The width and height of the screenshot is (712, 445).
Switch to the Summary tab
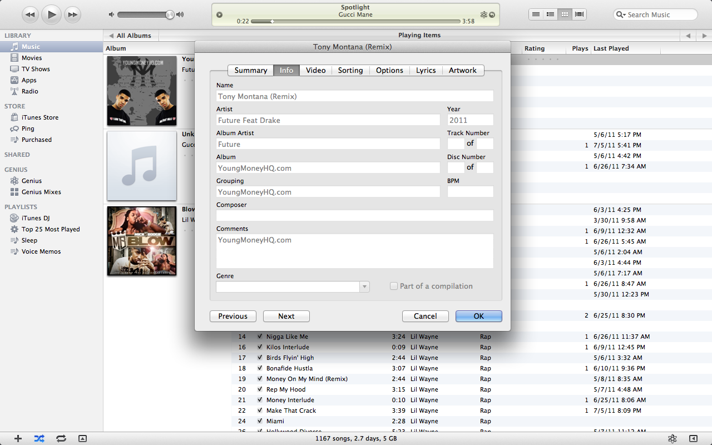250,70
